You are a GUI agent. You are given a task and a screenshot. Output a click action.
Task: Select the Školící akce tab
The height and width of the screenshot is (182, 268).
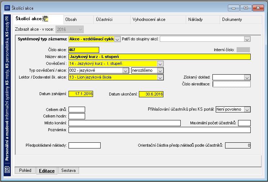click(38, 19)
